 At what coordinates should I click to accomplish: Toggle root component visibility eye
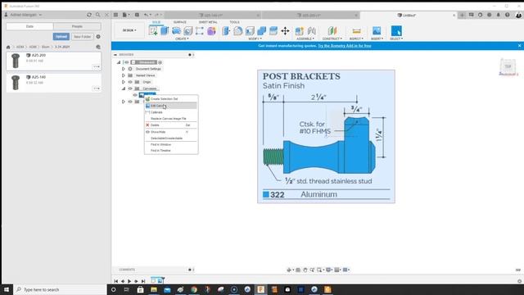tap(127, 62)
